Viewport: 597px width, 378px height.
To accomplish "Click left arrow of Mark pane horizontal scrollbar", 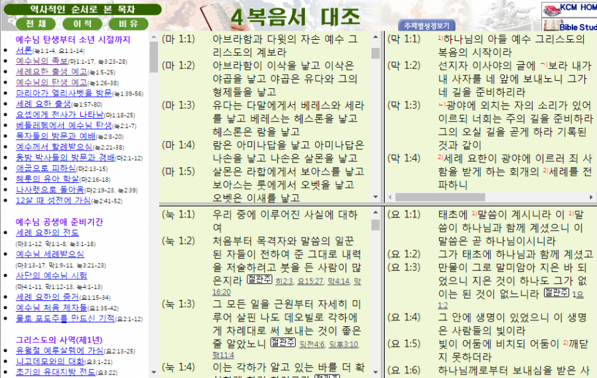I will pos(389,198).
